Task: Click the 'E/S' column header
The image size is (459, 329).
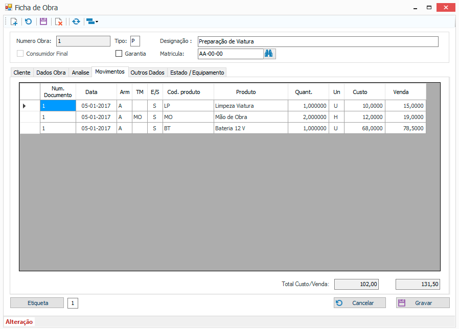Action: click(155, 92)
